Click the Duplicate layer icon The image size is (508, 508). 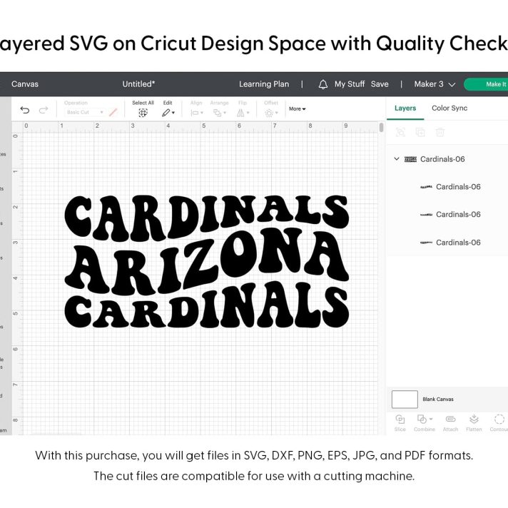[x=420, y=132]
